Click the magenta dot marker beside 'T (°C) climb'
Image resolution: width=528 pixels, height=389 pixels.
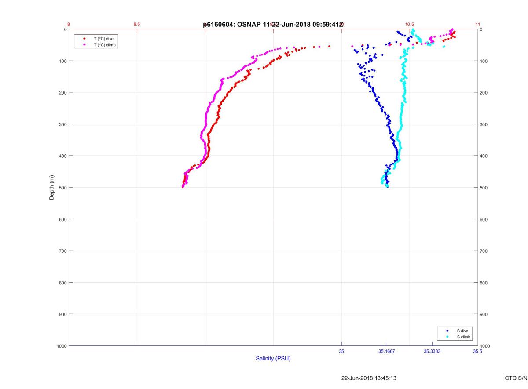pyautogui.click(x=84, y=45)
